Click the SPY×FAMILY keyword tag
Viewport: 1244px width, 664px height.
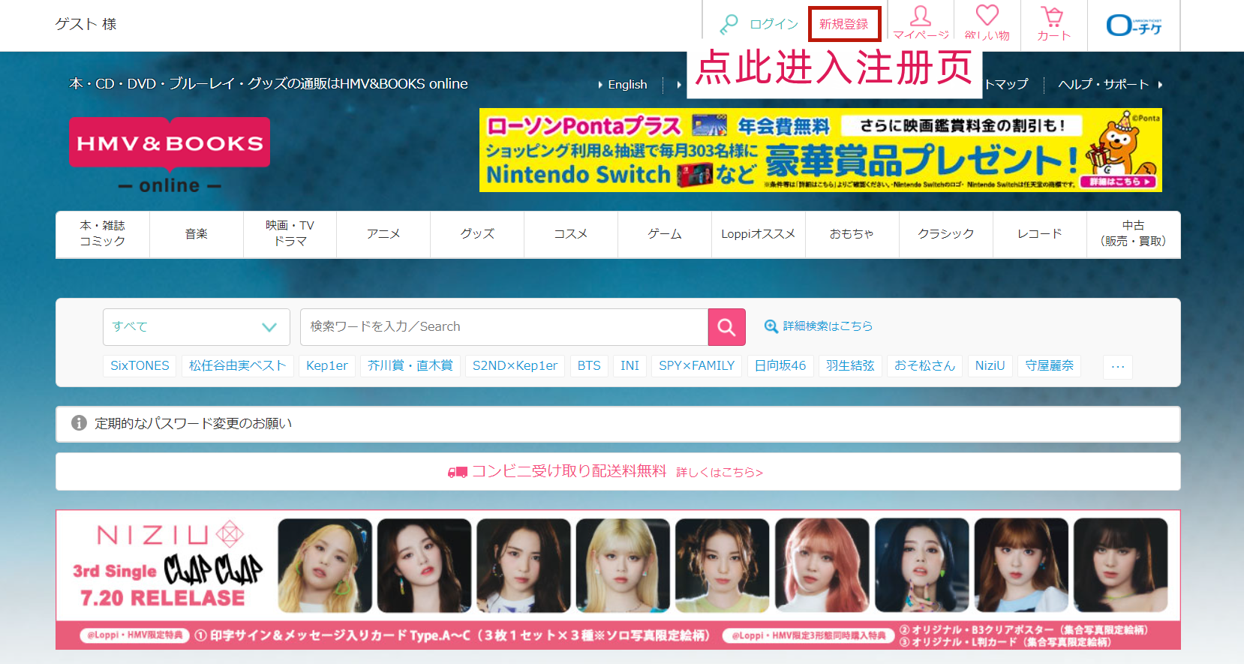[696, 366]
